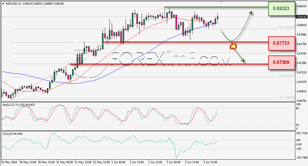Click the 0.67385 price axis value

pyautogui.click(x=301, y=63)
